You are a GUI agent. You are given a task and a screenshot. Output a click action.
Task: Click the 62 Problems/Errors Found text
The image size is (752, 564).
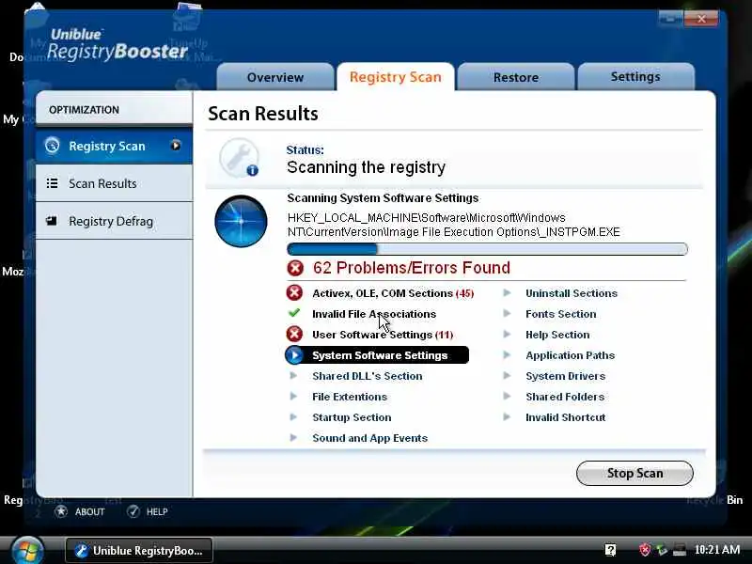point(412,268)
